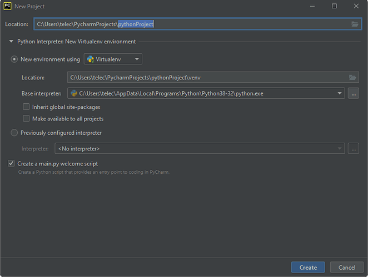Check Make available to all projects
Viewport: 368px width, 277px height.
26,118
